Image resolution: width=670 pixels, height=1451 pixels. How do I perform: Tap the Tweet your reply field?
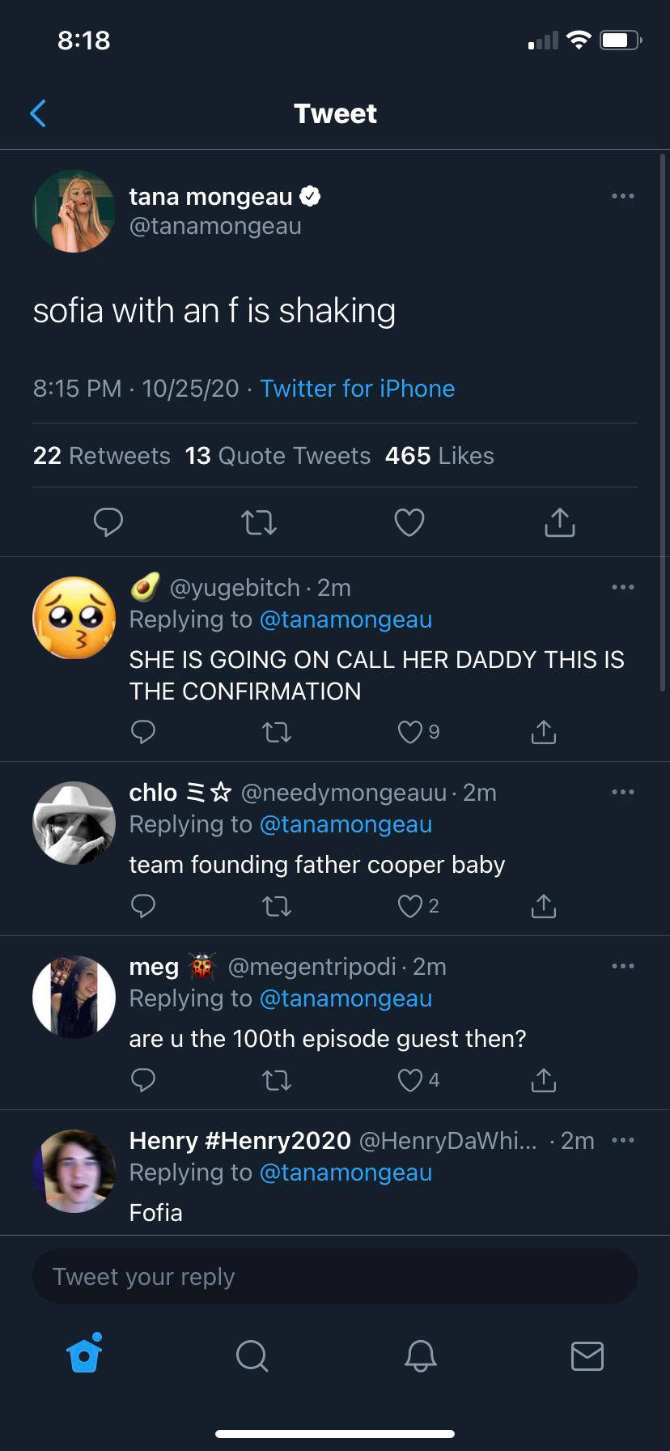pos(334,1277)
